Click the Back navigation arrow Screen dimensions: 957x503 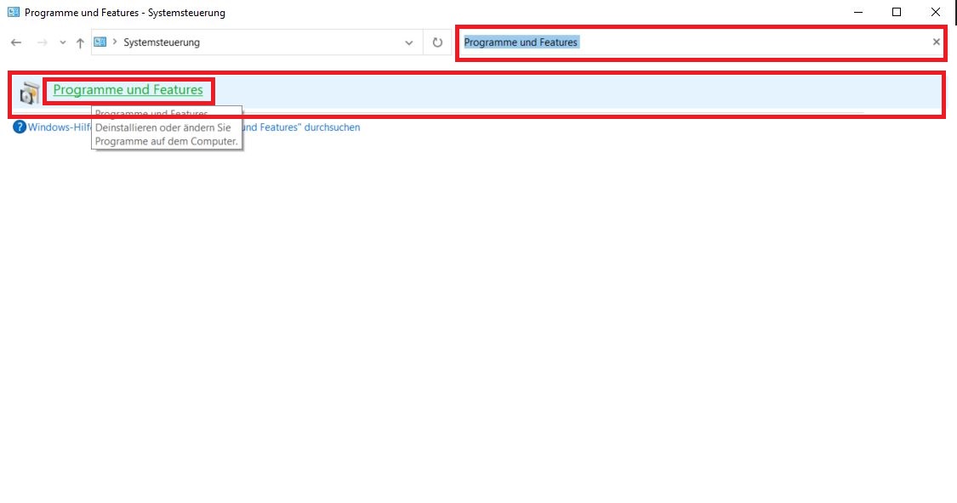coord(16,42)
